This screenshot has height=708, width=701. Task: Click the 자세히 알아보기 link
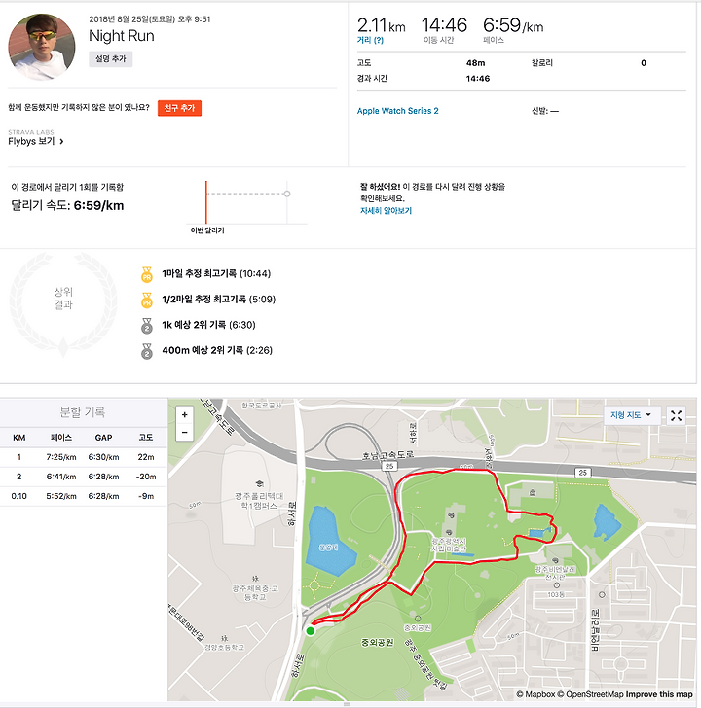point(386,210)
